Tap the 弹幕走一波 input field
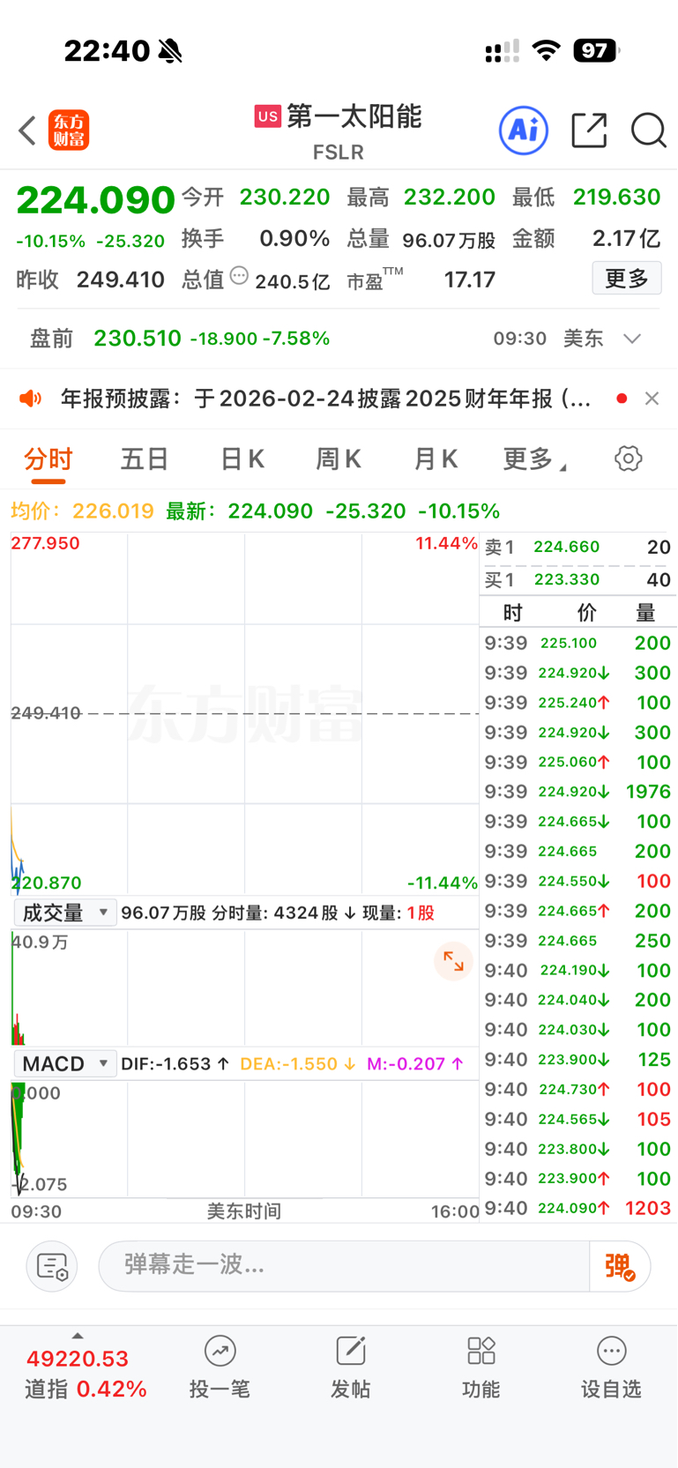Image resolution: width=678 pixels, height=1468 pixels. (x=344, y=1266)
